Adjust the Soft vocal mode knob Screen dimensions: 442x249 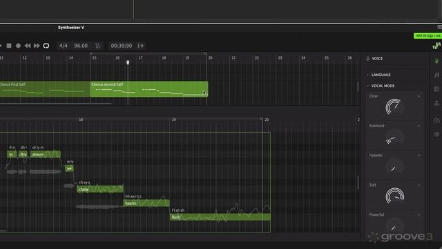tap(394, 196)
